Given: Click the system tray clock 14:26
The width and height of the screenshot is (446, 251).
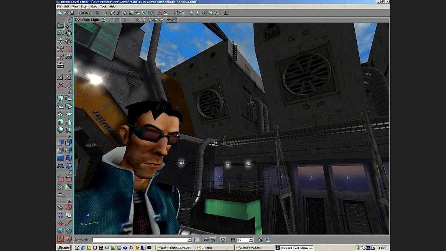Looking at the screenshot, I should 383,248.
